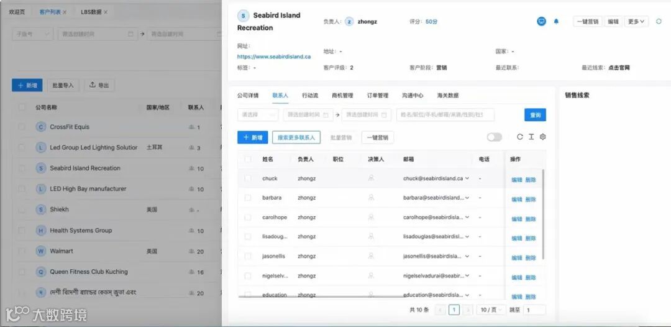Close the 客户列表 tab with its X
The height and width of the screenshot is (327, 671).
coord(65,12)
